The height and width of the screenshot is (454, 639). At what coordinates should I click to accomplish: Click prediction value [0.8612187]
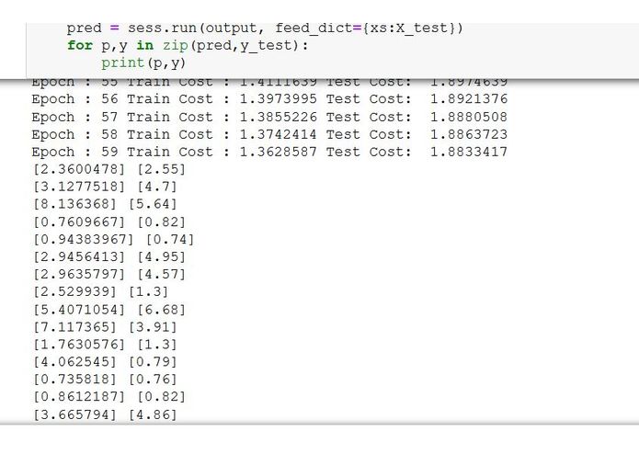(x=79, y=397)
